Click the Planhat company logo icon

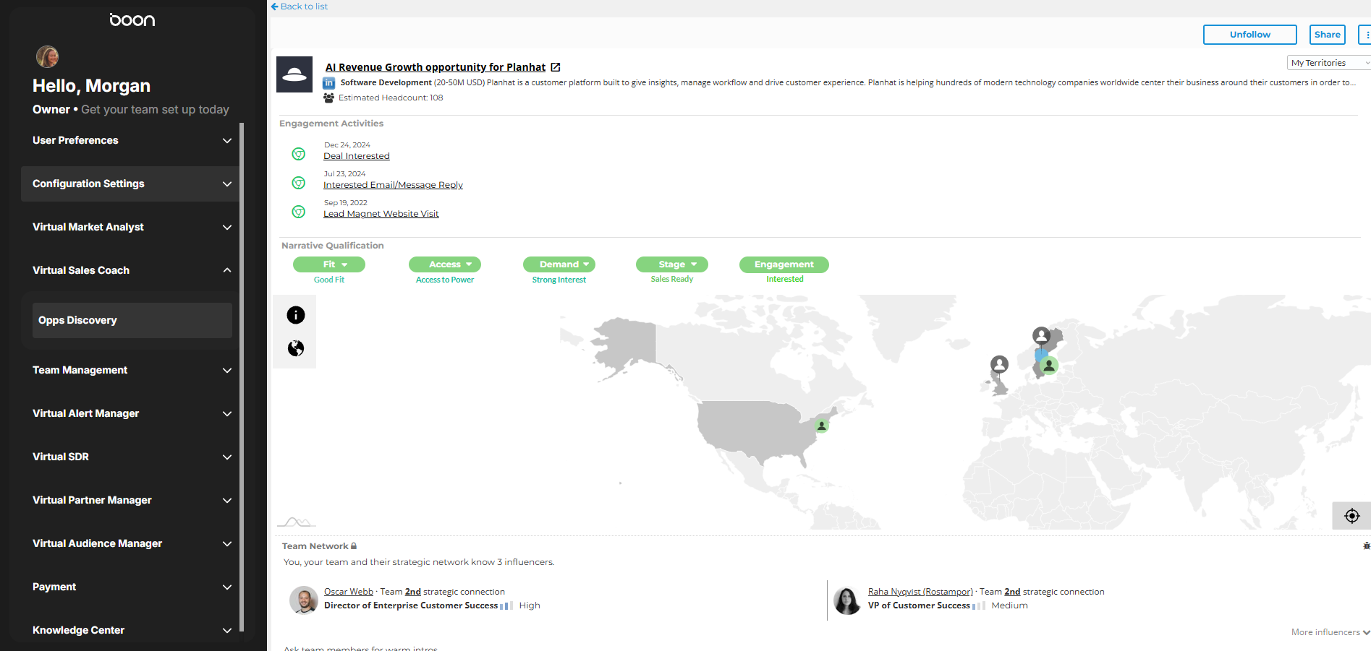click(x=294, y=74)
